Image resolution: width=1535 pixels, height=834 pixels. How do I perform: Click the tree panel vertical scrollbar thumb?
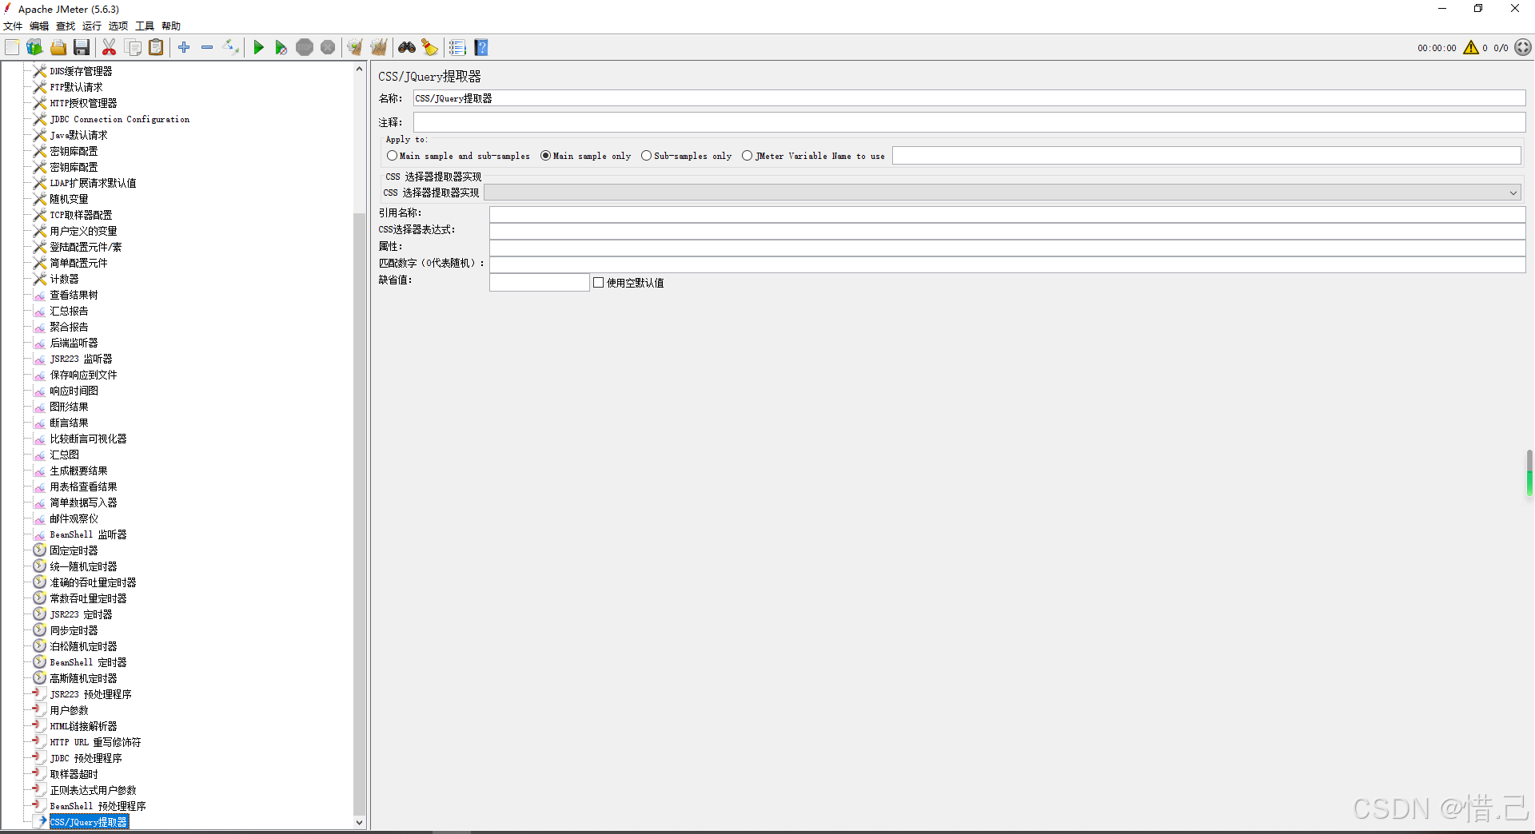(x=359, y=514)
